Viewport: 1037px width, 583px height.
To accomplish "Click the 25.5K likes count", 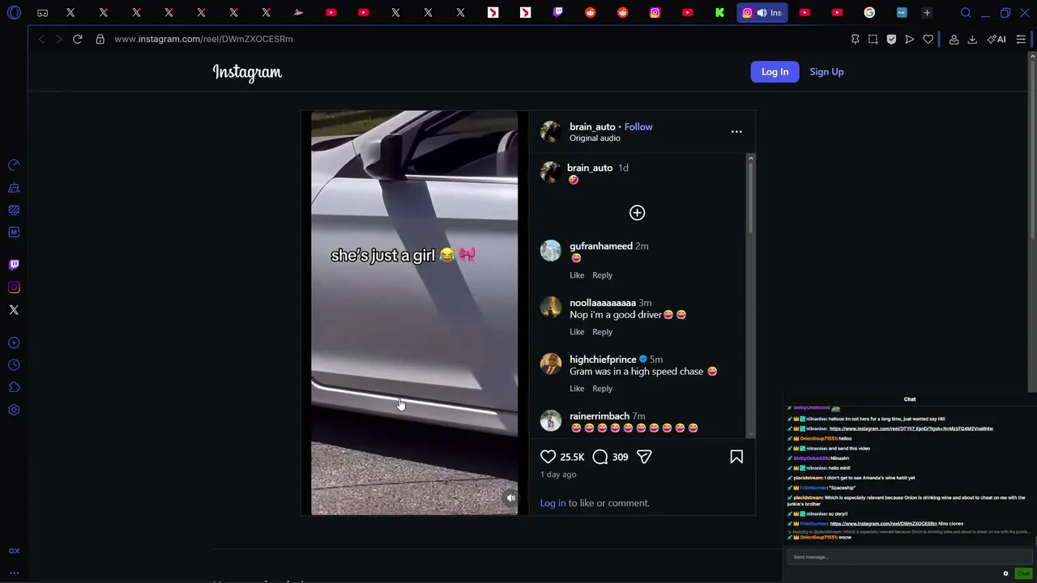I will [x=572, y=457].
